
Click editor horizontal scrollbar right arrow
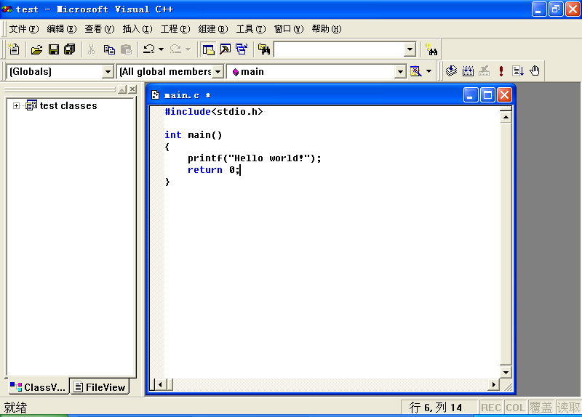click(493, 385)
